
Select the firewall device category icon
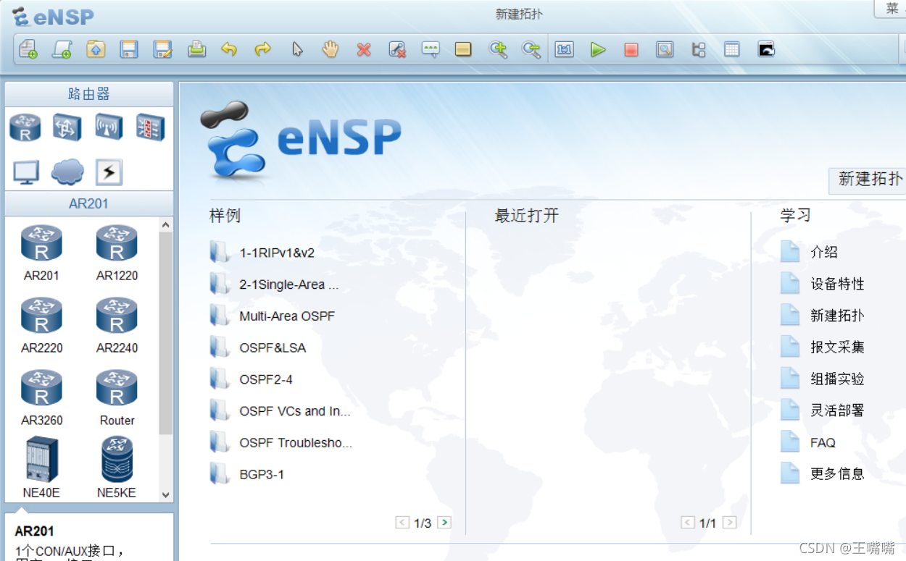pyautogui.click(x=151, y=128)
